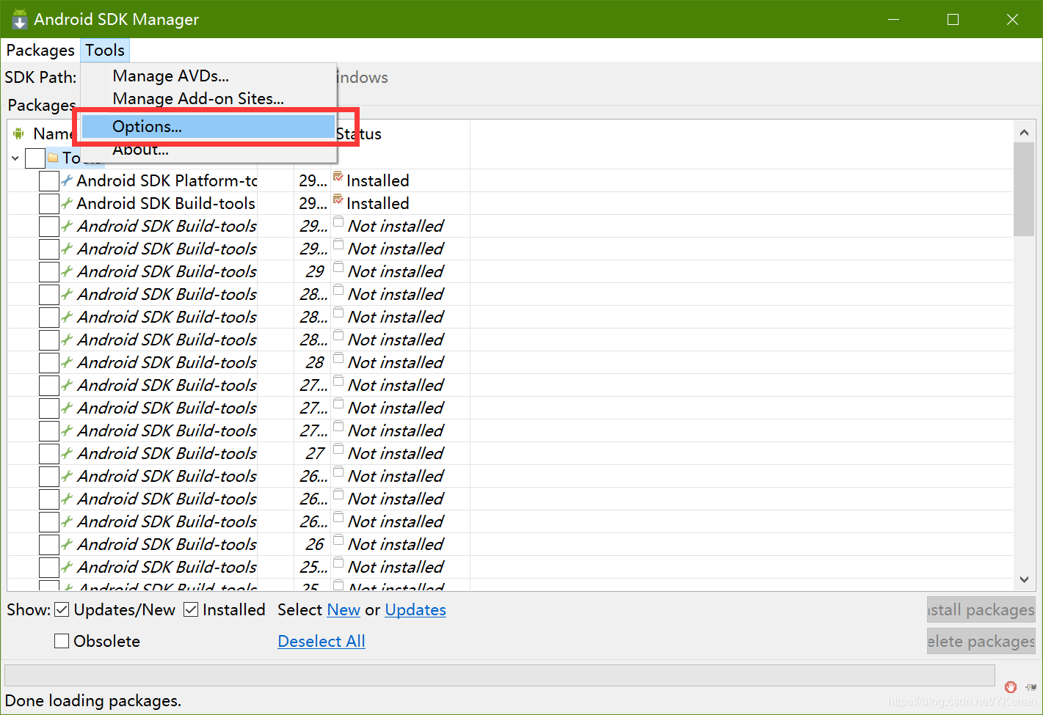Click the empty progress bar
This screenshot has width=1043, height=715.
pyautogui.click(x=500, y=675)
